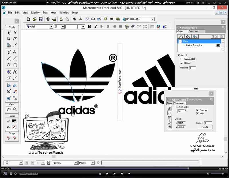Select the Text tool

15,52
